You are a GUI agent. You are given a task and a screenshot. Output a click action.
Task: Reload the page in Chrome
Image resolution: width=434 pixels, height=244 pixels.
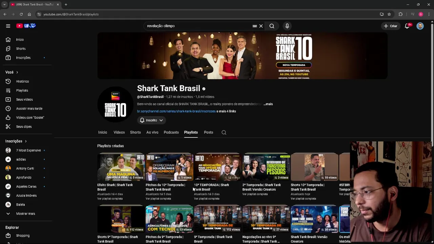(x=21, y=14)
